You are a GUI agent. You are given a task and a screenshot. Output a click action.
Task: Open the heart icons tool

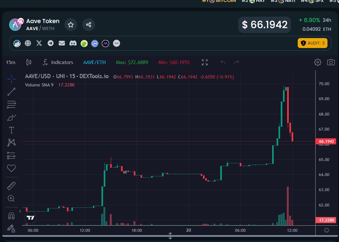(11, 168)
